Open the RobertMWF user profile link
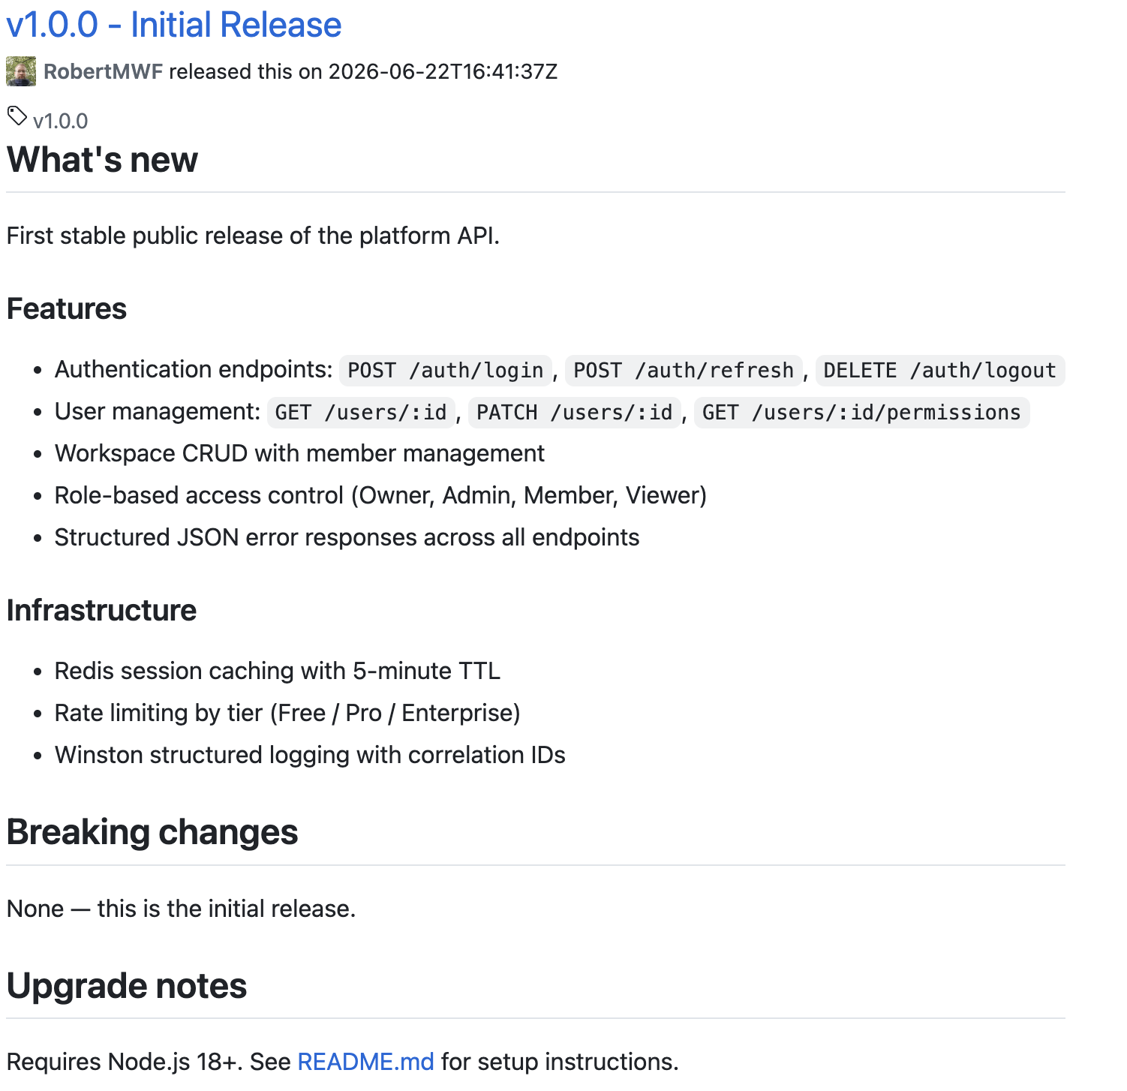The height and width of the screenshot is (1091, 1127). click(103, 72)
